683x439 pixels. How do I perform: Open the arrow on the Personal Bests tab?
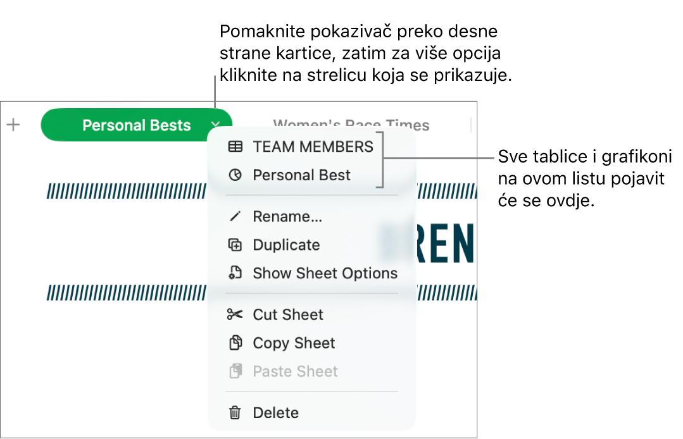215,125
